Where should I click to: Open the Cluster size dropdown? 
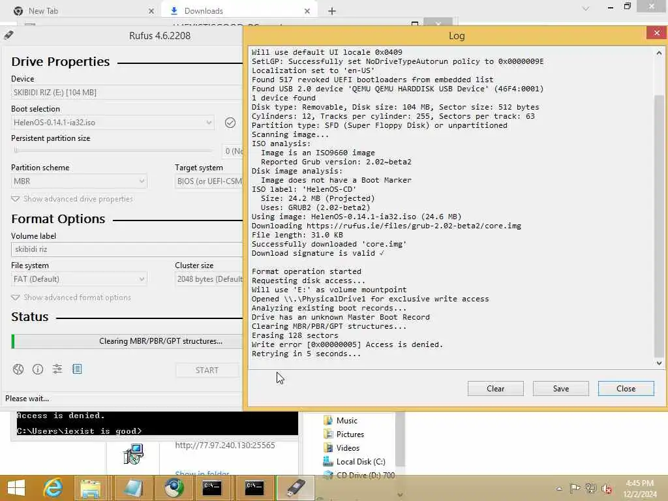pos(208,279)
